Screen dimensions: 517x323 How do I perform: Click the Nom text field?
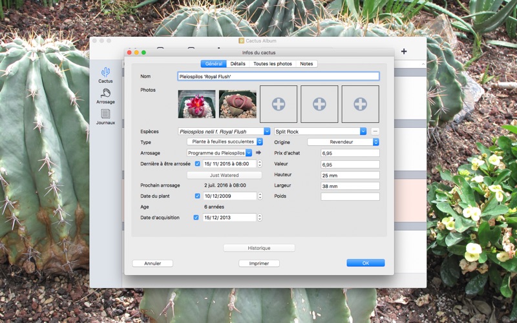(279, 76)
